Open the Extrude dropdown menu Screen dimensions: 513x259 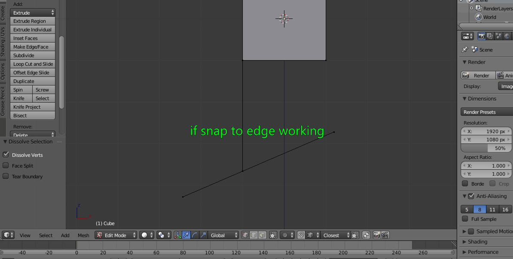[33, 12]
